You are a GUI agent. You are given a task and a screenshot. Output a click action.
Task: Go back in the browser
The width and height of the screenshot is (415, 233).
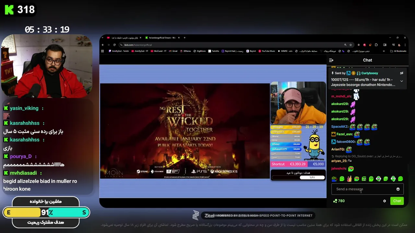pyautogui.click(x=103, y=45)
